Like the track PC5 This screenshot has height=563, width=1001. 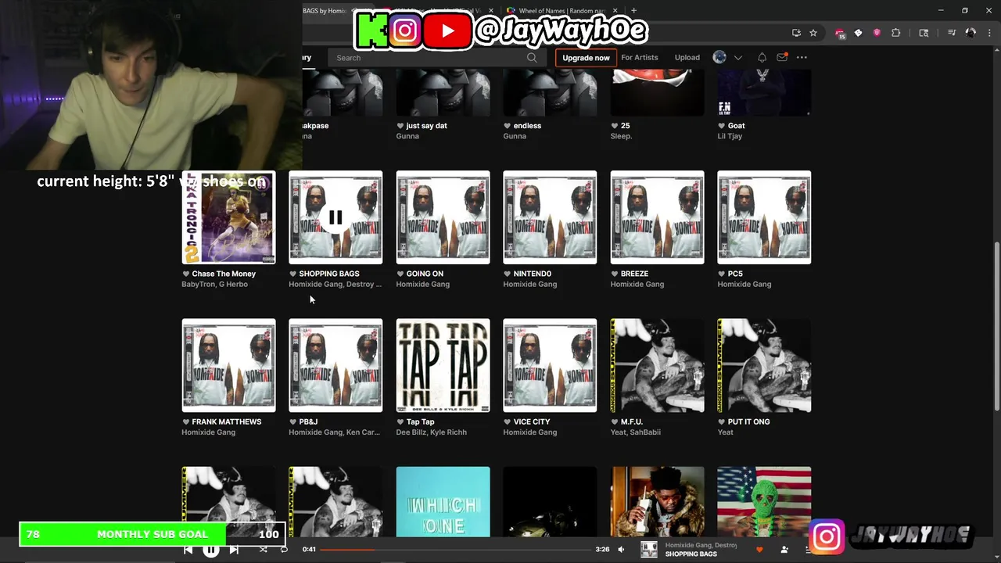click(722, 274)
